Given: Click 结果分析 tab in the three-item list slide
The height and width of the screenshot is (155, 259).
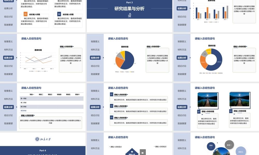Looking at the screenshot, I should click(95, 107).
